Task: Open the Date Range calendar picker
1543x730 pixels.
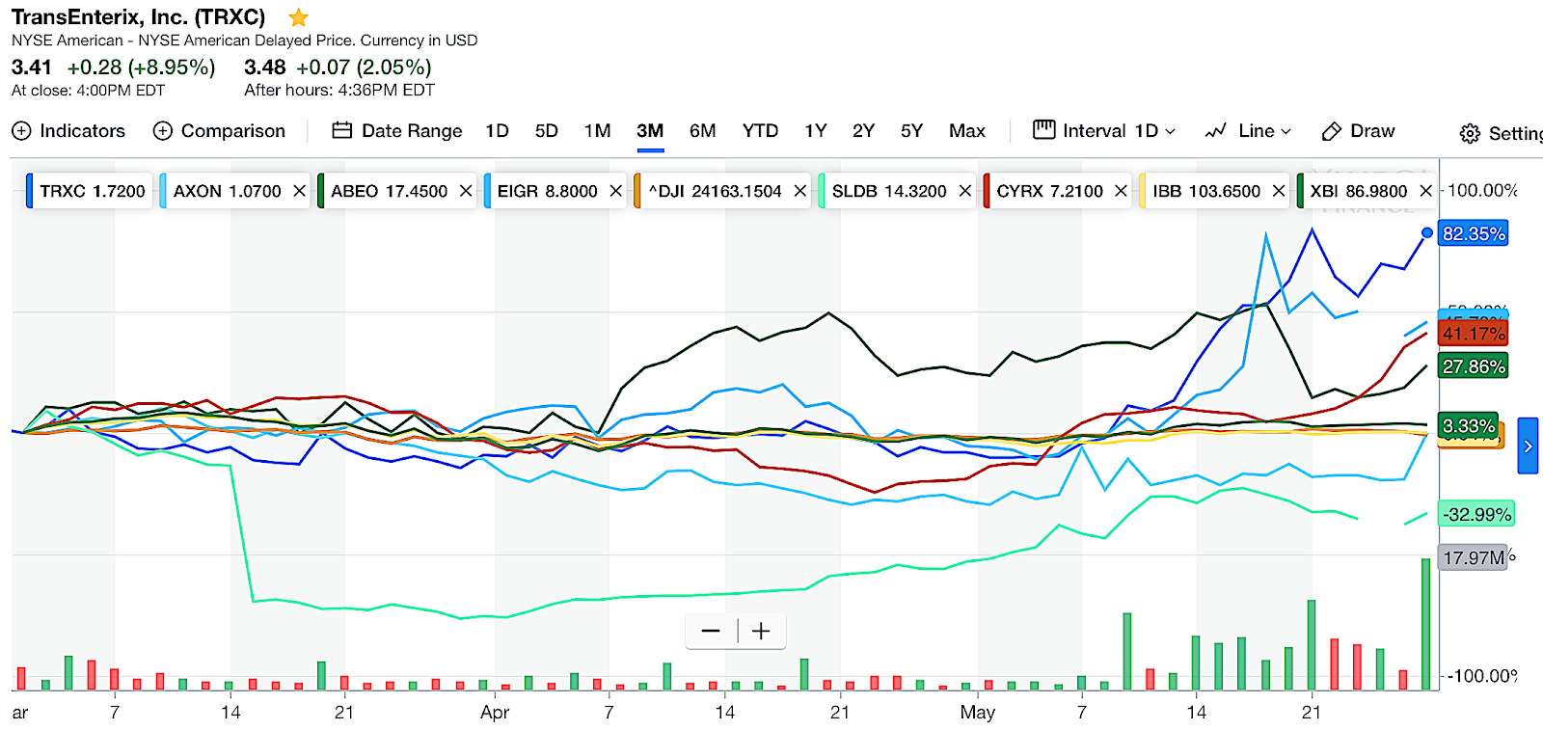Action: click(x=397, y=131)
